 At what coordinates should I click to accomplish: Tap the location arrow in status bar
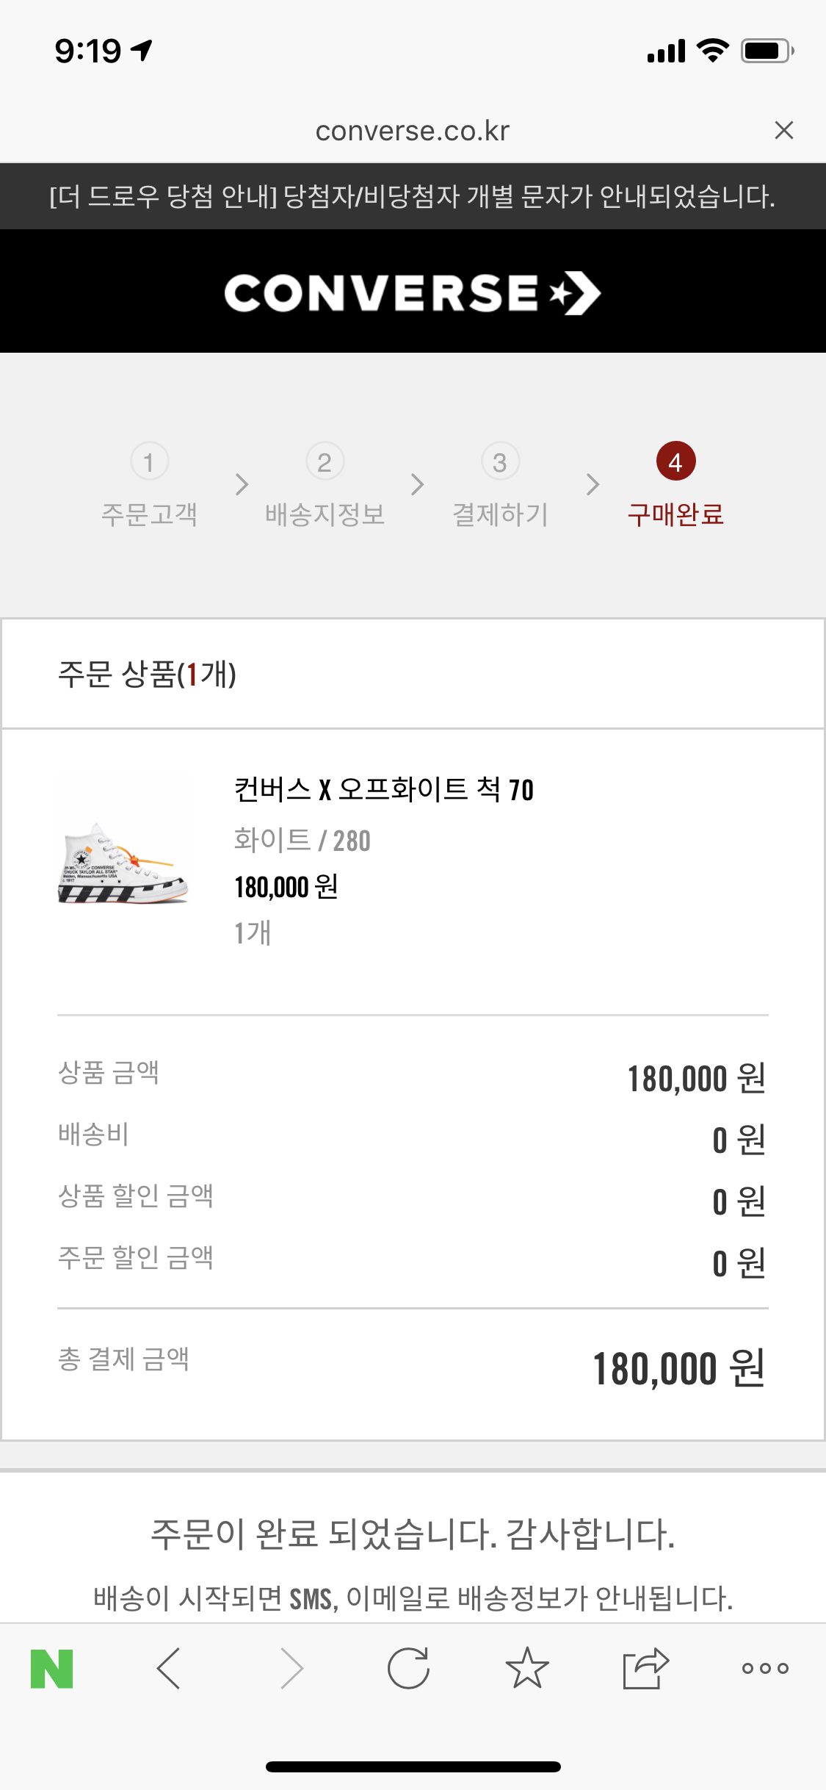point(142,50)
